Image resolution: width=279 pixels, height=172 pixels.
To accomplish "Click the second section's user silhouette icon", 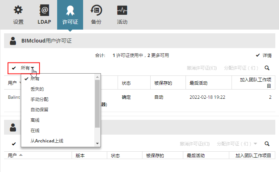I will [13, 128].
